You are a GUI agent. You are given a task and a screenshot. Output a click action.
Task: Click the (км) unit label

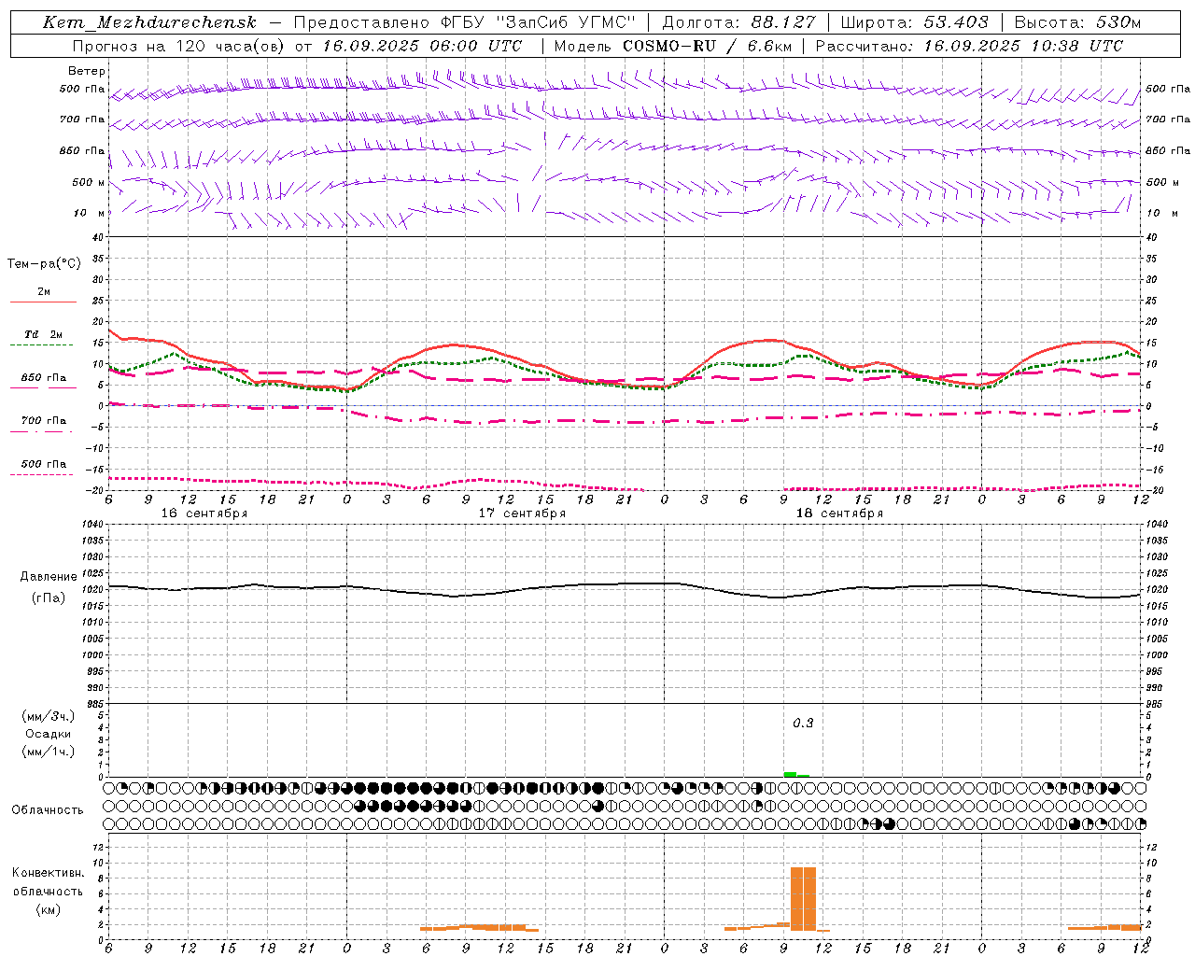[x=48, y=909]
